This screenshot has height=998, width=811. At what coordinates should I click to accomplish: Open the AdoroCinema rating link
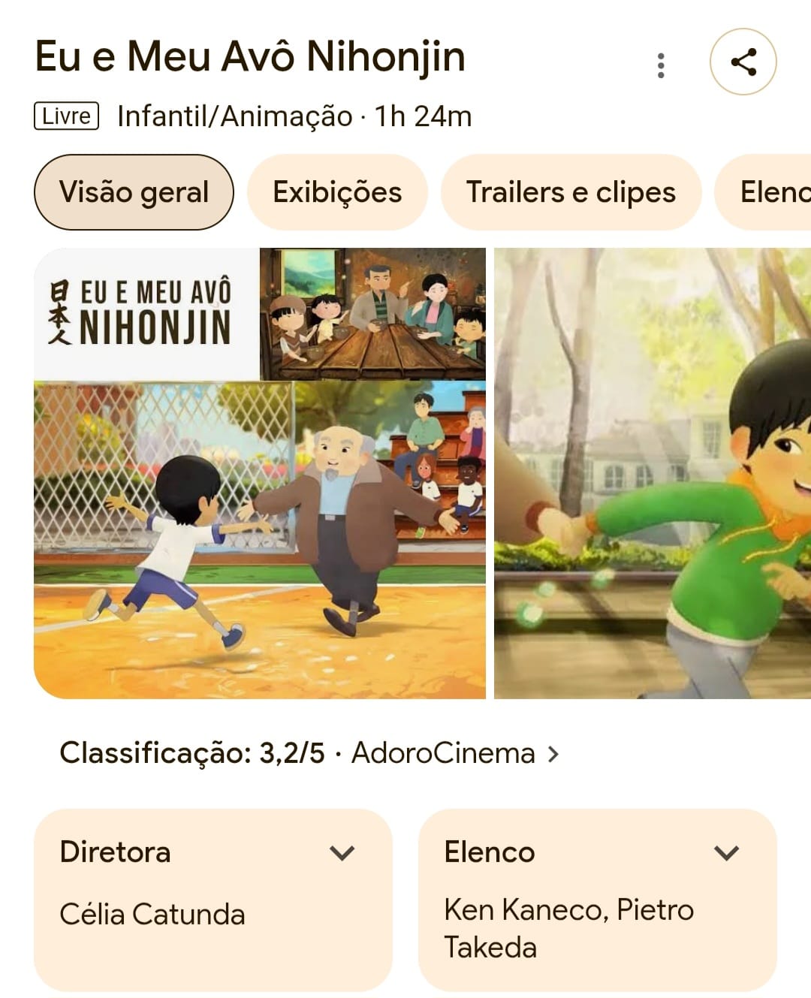coord(443,752)
